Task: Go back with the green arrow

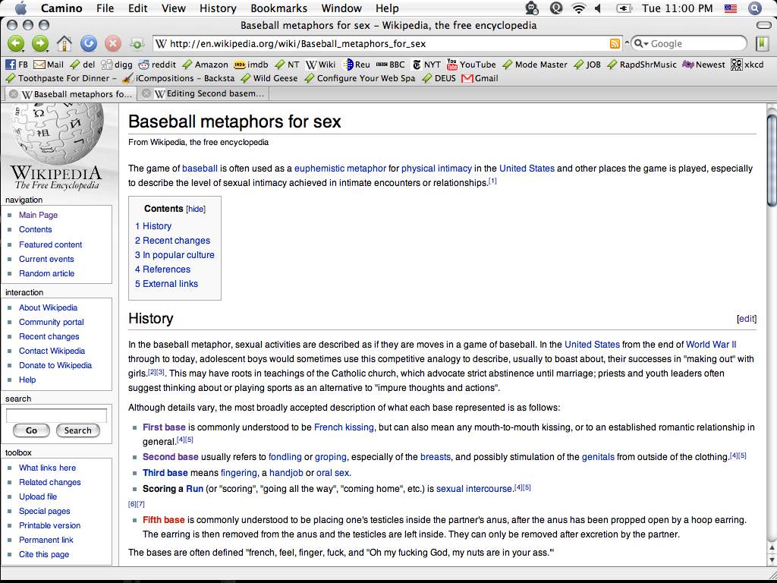Action: pyautogui.click(x=16, y=43)
